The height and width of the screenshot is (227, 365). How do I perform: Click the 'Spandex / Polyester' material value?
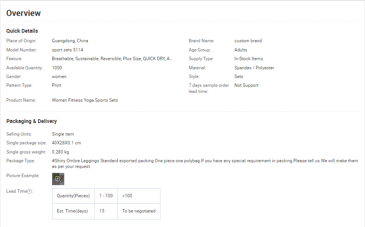[254, 68]
